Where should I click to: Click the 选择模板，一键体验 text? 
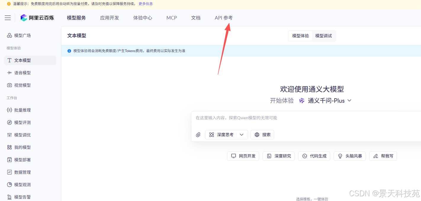pos(312,199)
